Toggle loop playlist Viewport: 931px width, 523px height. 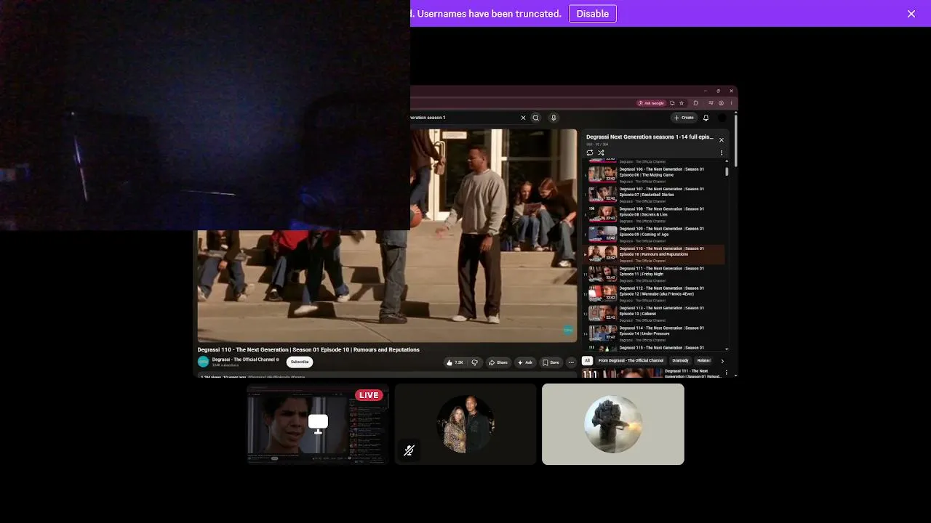coord(590,153)
